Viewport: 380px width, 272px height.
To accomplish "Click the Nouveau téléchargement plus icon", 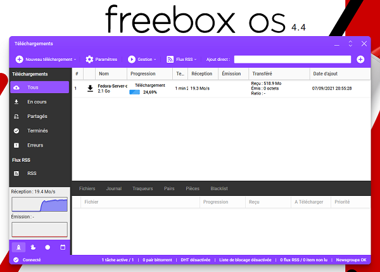I will (20, 60).
